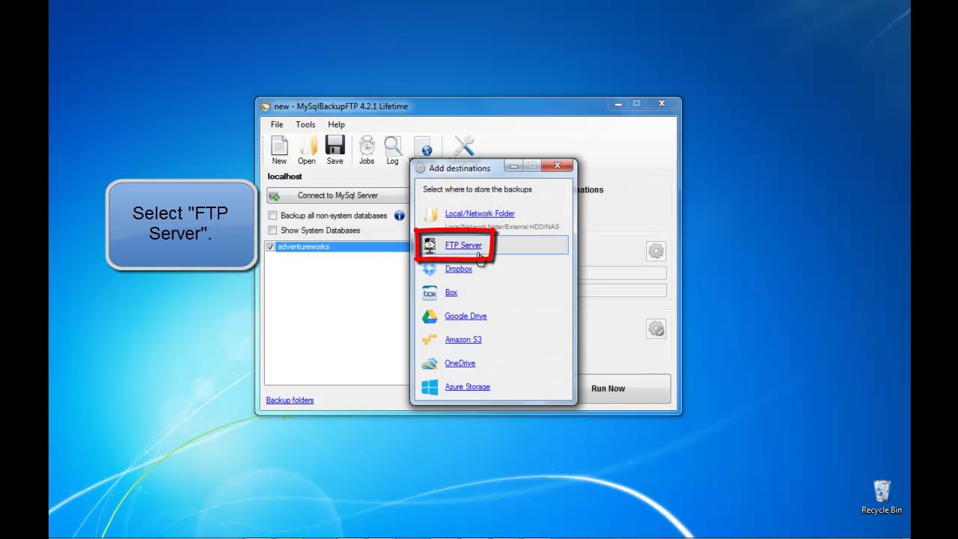Click the wrench and screwdriver tools icon
Screen dimensions: 958x539
[464, 146]
